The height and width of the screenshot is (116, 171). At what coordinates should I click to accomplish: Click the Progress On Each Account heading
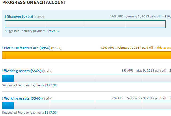click(x=34, y=2)
